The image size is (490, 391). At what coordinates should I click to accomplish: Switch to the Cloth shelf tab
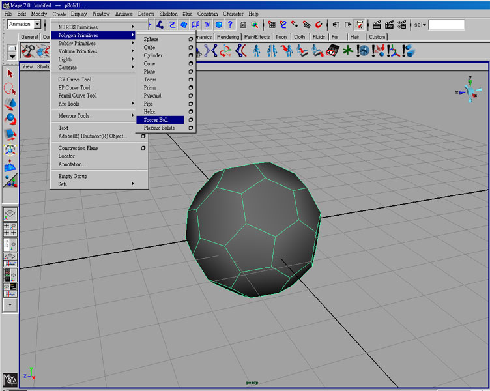(x=299, y=37)
